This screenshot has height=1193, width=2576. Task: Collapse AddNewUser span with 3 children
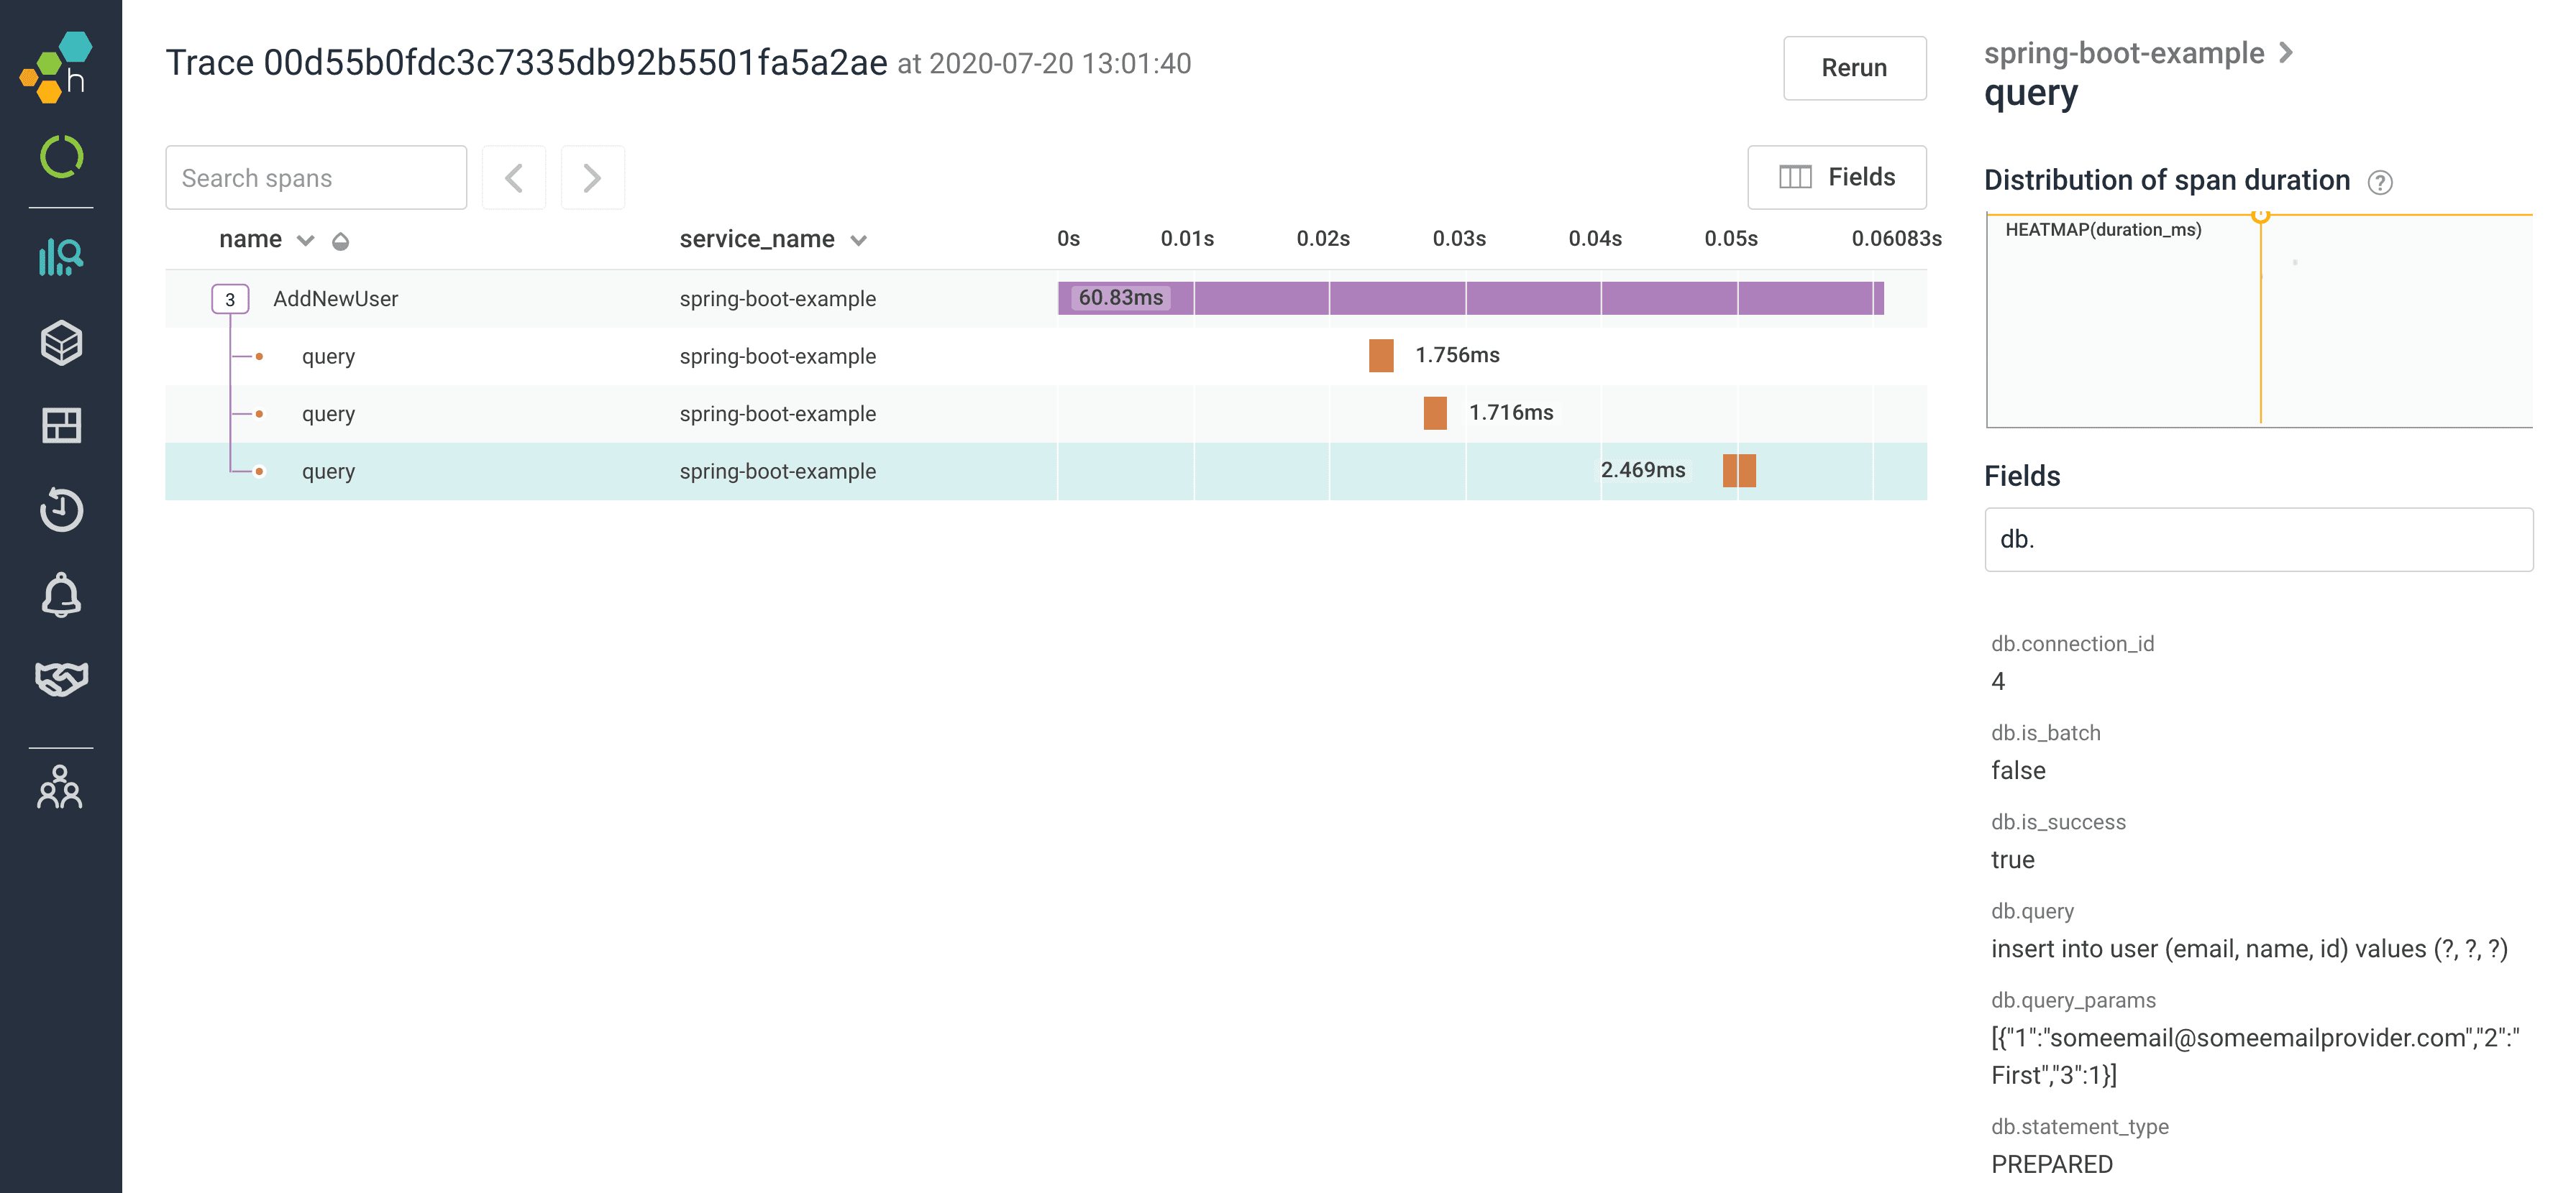(230, 299)
